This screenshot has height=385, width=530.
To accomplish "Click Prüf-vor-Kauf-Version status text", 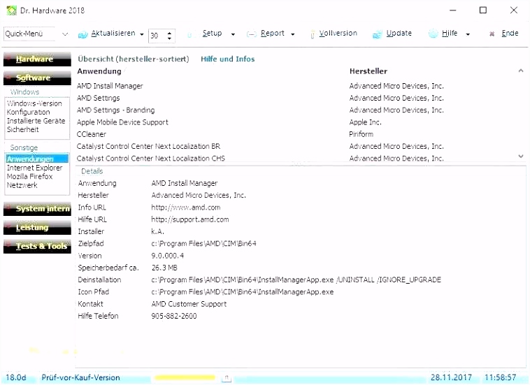I will 80,378.
